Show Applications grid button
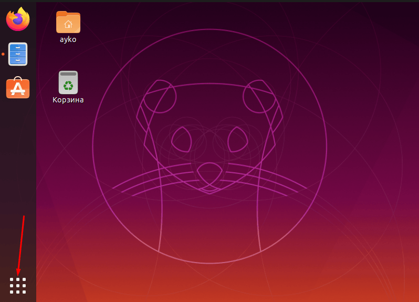The width and height of the screenshot is (419, 302). (18, 286)
